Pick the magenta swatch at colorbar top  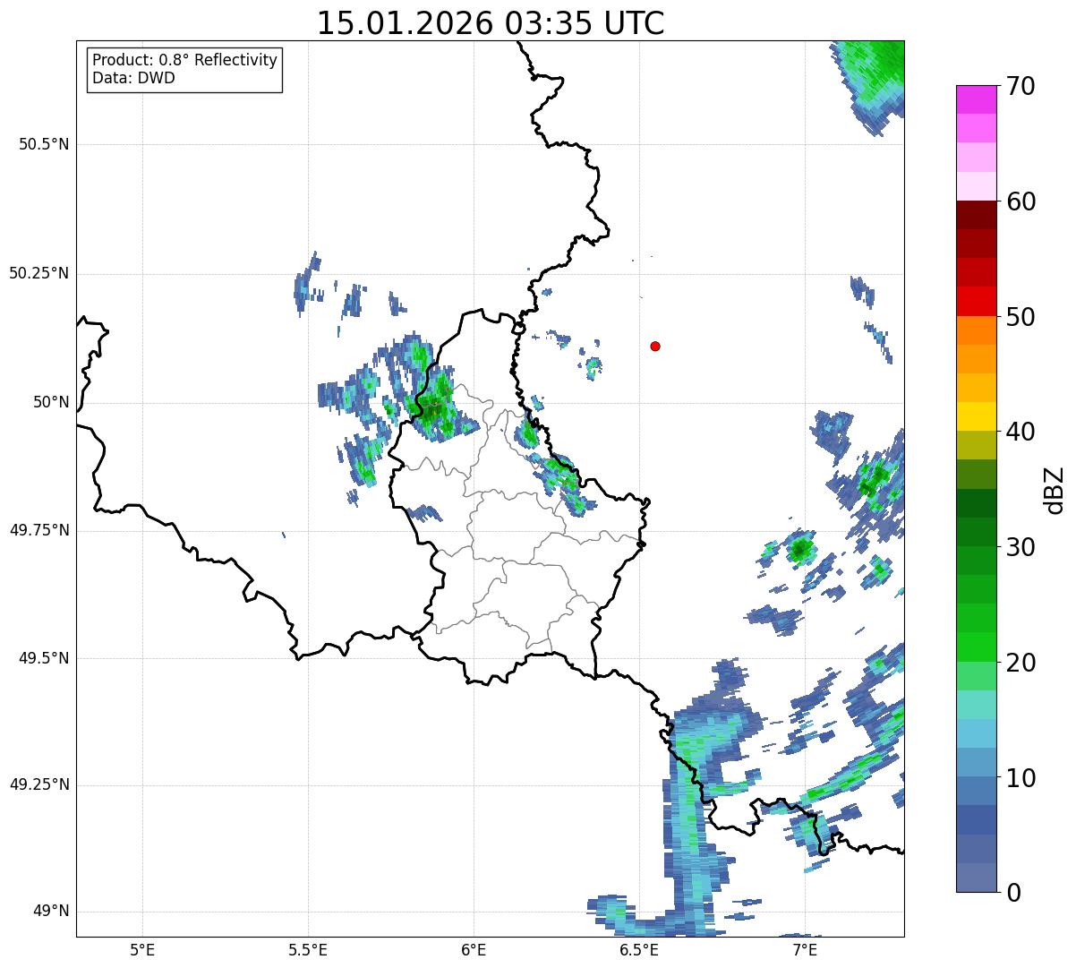tap(976, 100)
